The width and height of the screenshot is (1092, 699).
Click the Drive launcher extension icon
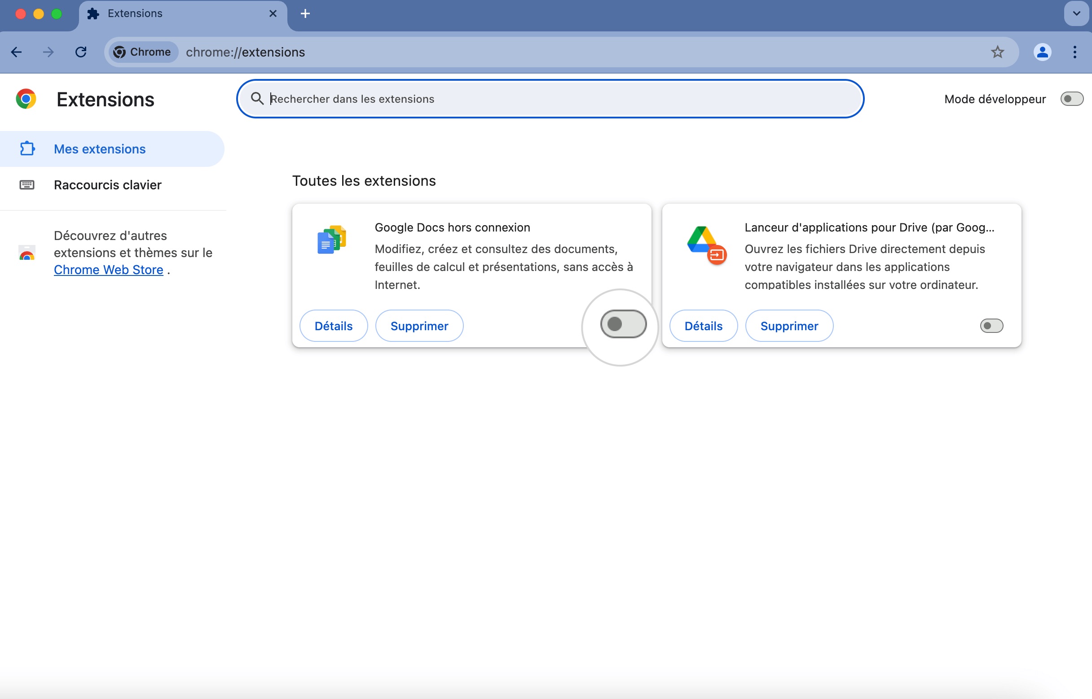(x=706, y=245)
